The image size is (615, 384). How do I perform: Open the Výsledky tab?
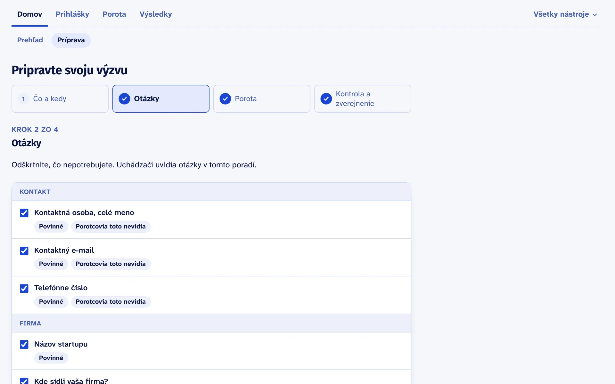pyautogui.click(x=156, y=14)
